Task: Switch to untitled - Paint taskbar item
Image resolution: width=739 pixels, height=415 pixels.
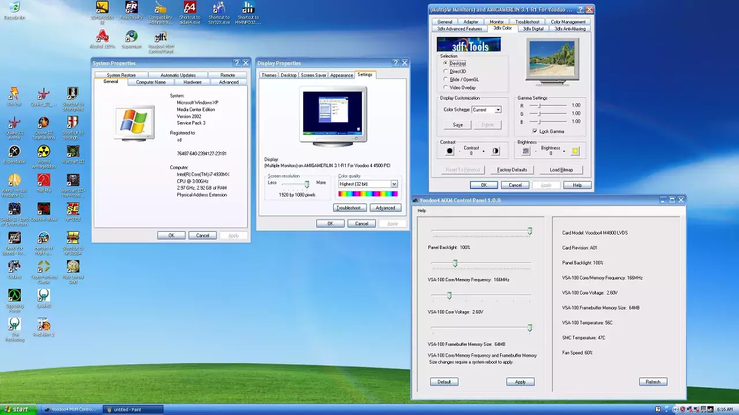Action: click(133, 409)
